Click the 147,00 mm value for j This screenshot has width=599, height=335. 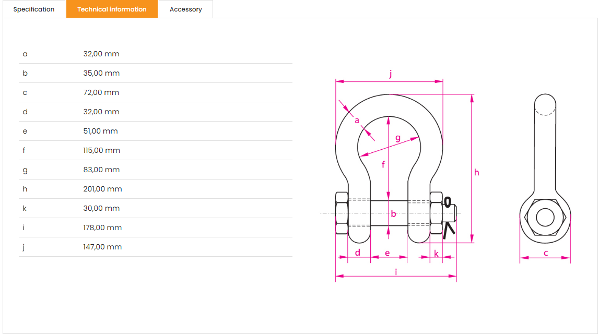coord(102,247)
